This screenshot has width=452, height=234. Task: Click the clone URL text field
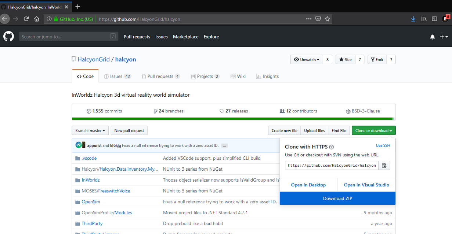pos(332,166)
